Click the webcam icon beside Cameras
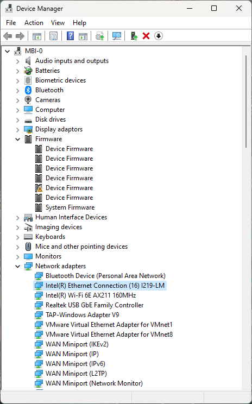 [x=28, y=100]
